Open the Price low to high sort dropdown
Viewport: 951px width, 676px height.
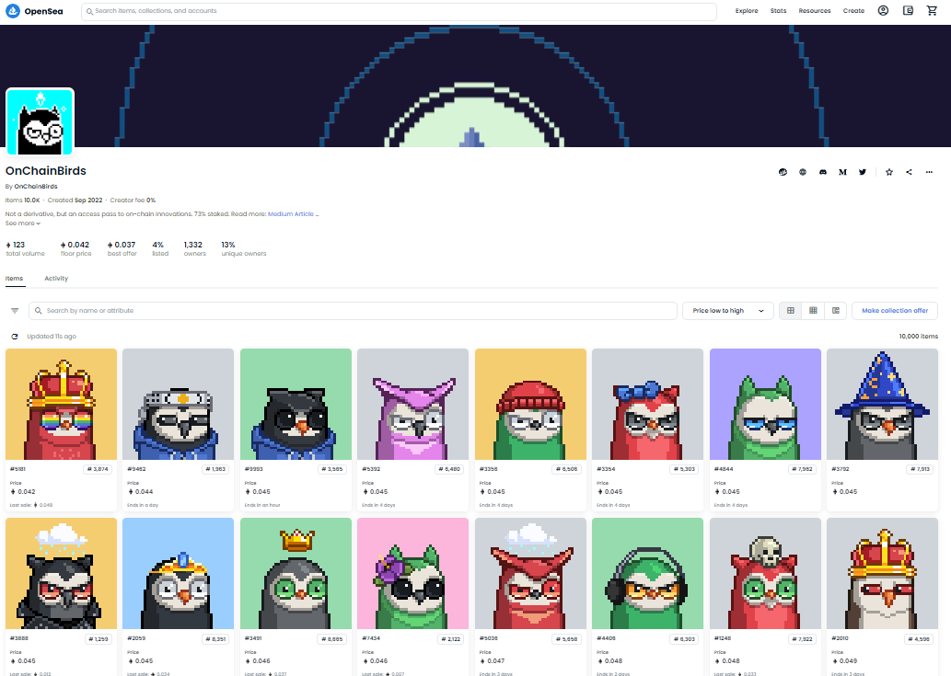click(728, 311)
